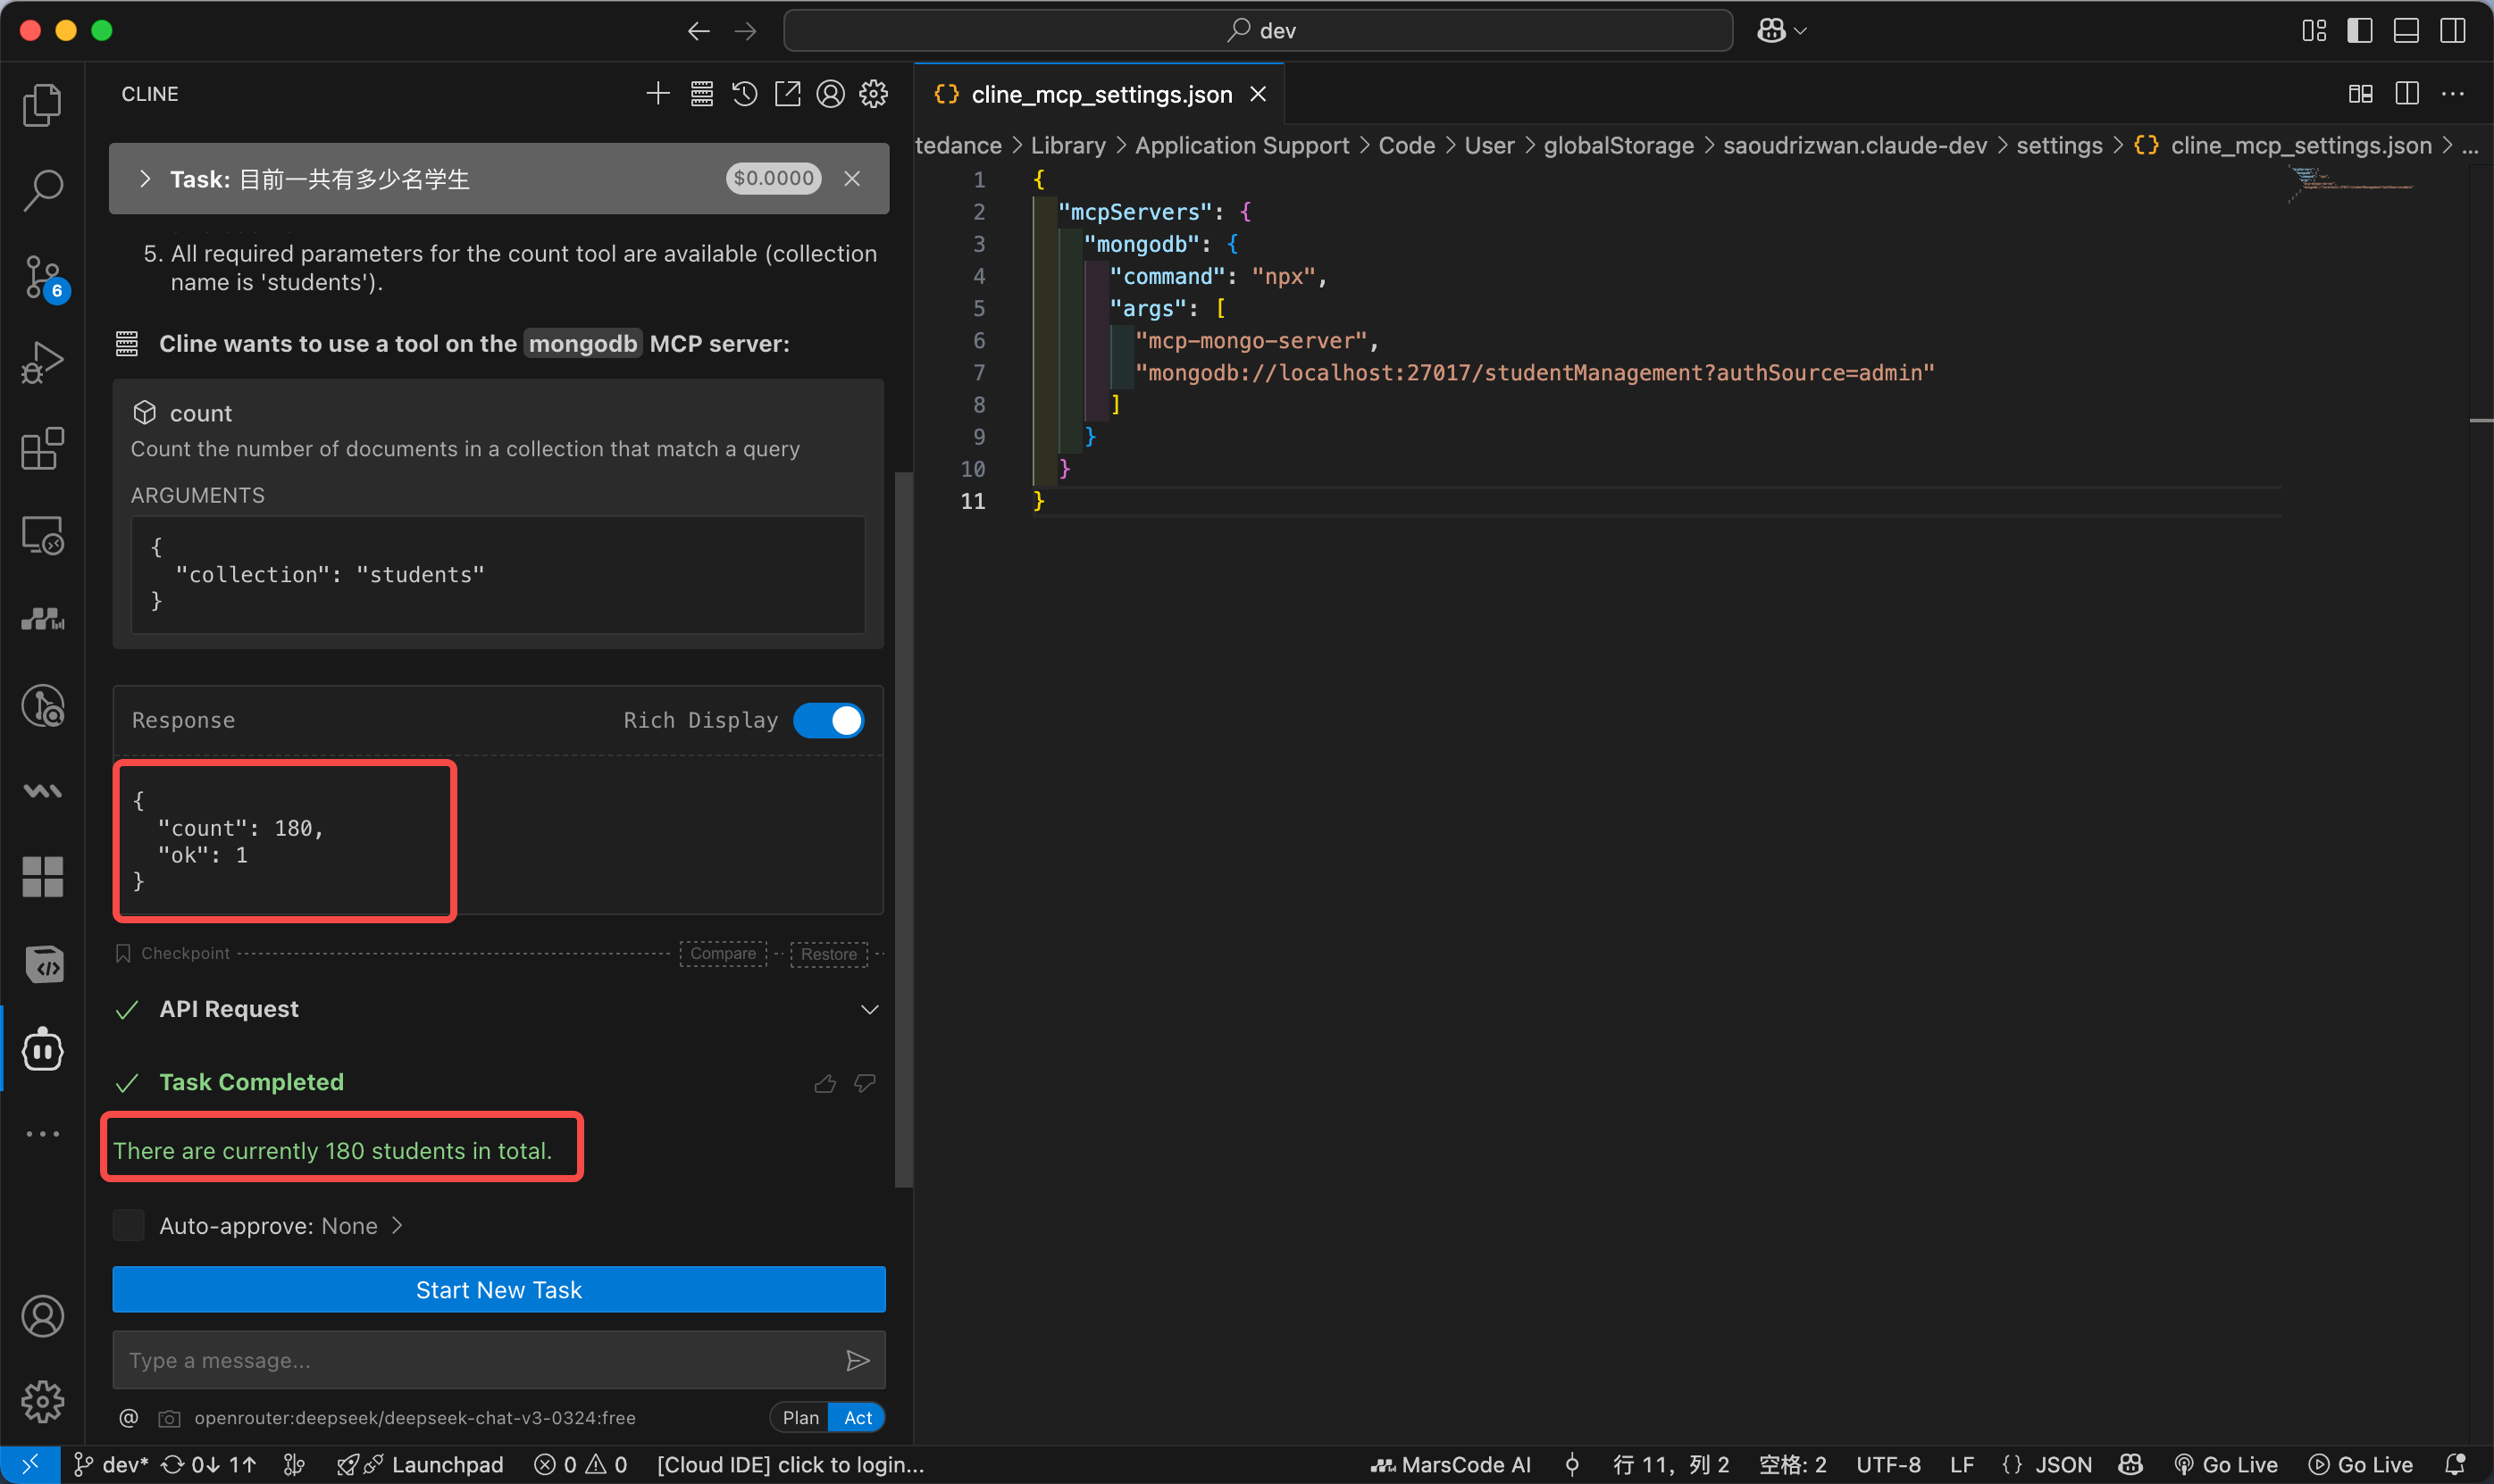Click UTF-8 encoding in status bar
2494x1484 pixels.
pyautogui.click(x=1887, y=1464)
